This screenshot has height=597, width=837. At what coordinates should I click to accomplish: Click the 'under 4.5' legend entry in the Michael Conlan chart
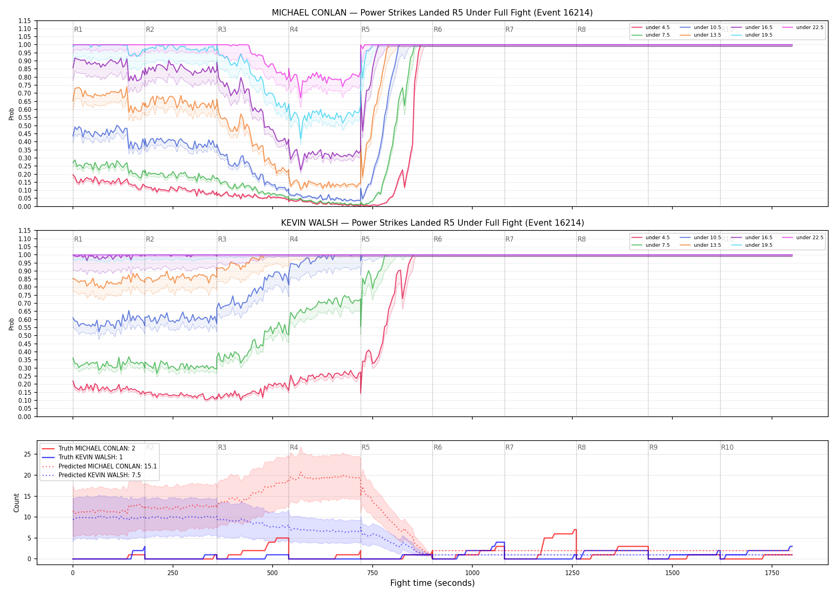(651, 27)
